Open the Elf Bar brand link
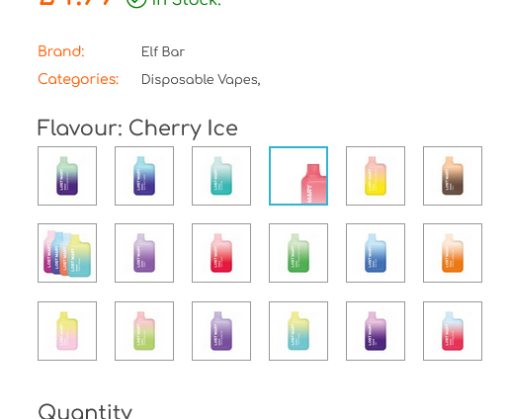 click(x=163, y=51)
